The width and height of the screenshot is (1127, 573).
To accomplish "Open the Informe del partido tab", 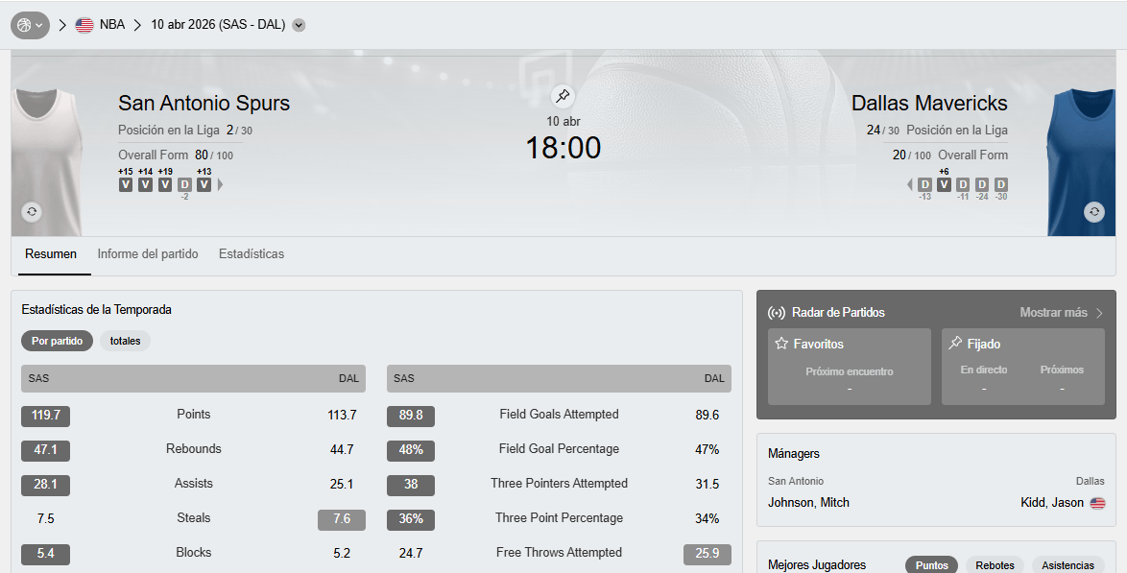I will (x=148, y=253).
